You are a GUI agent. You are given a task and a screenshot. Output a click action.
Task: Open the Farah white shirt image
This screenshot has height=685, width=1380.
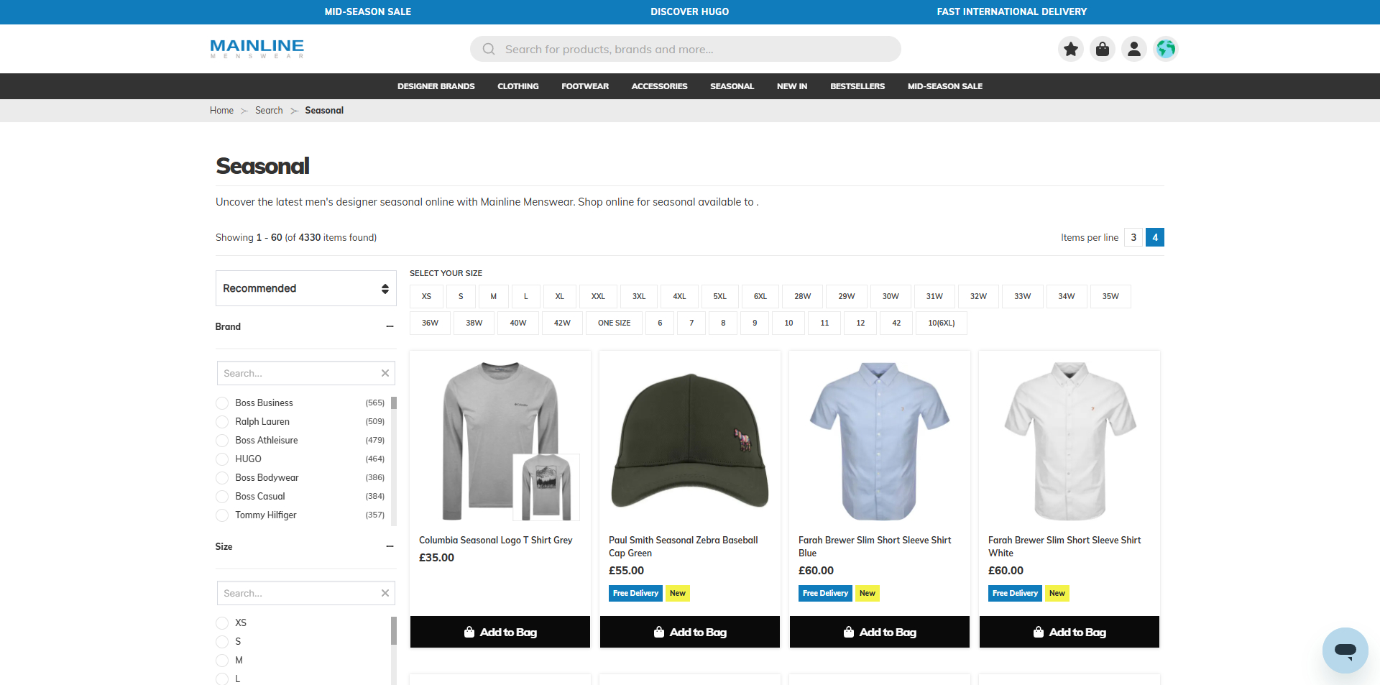[1069, 440]
